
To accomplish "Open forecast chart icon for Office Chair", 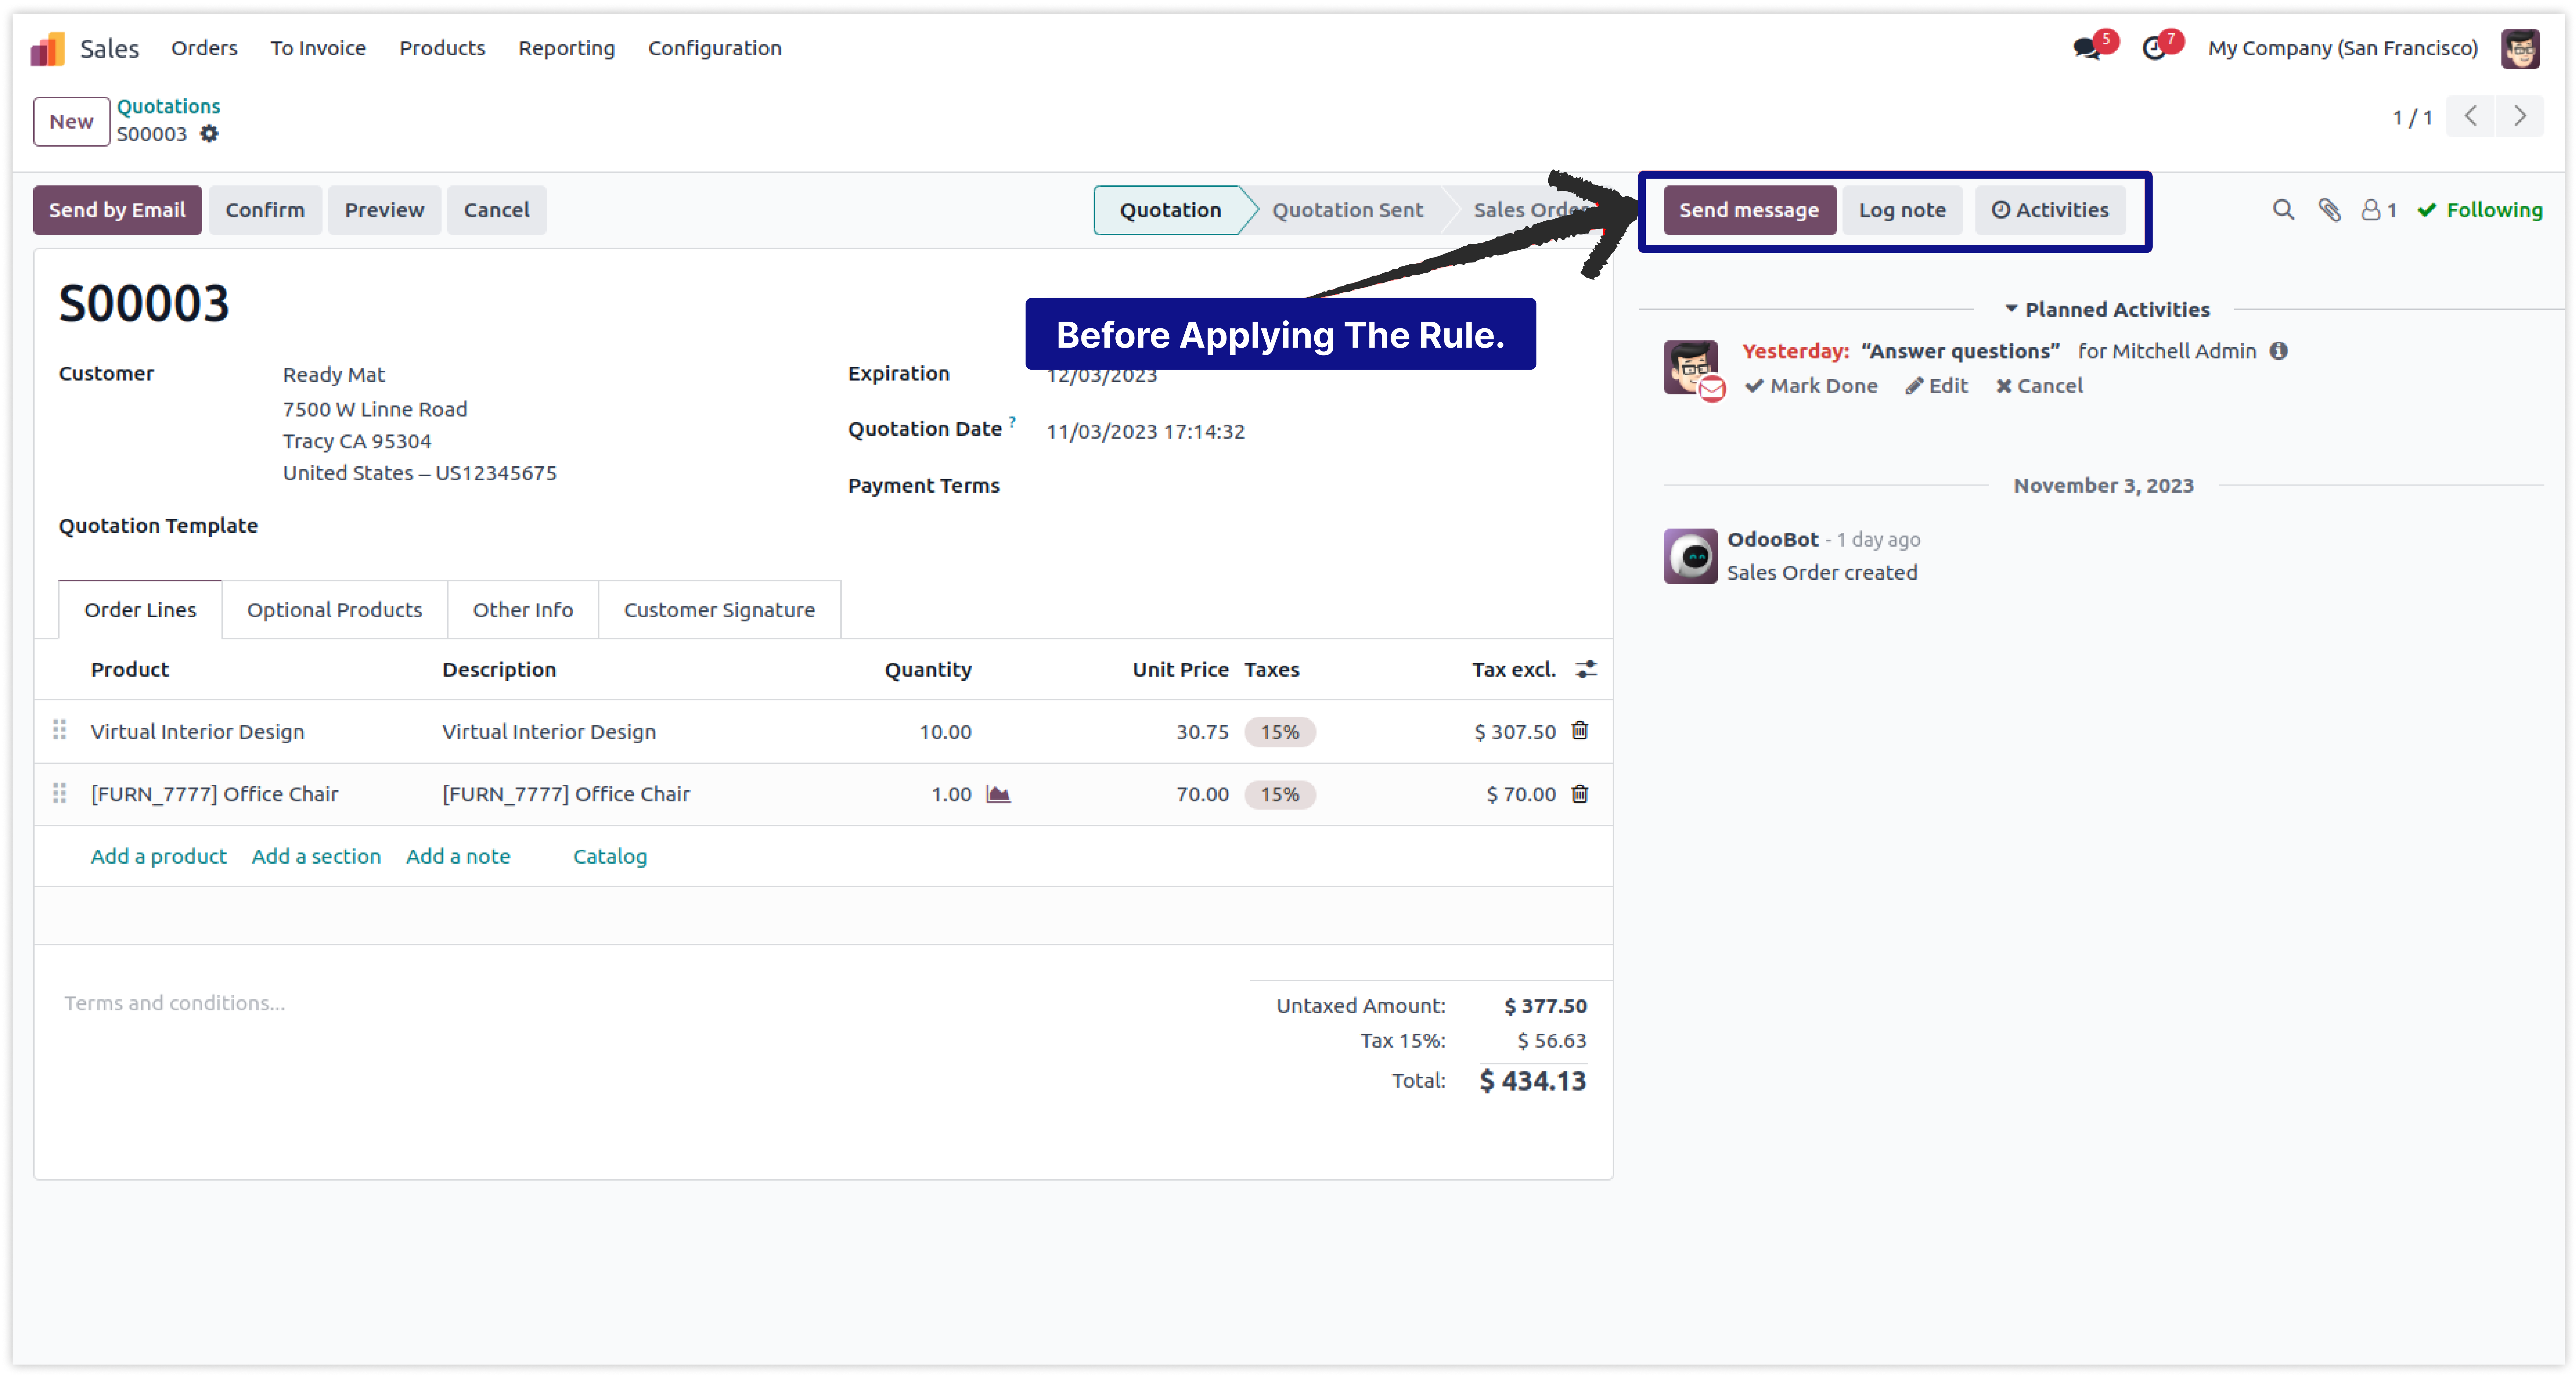I will [x=998, y=794].
